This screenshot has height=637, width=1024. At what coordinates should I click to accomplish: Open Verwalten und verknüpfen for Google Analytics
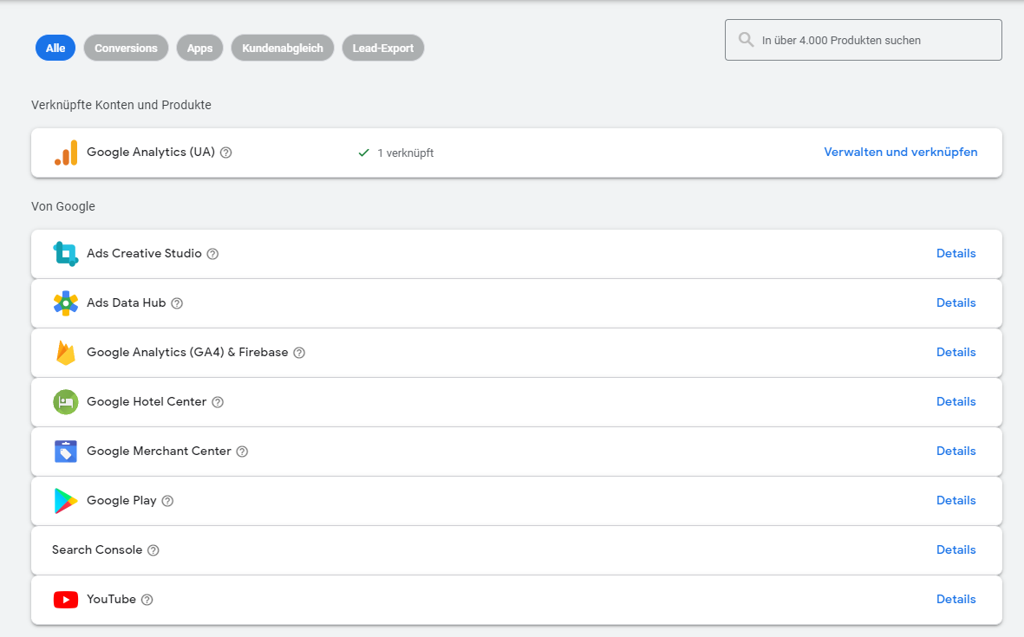[901, 152]
